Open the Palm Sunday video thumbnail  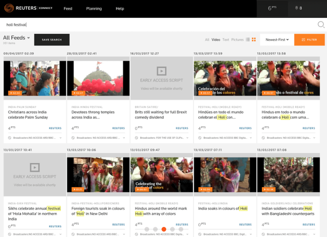(x=35, y=78)
